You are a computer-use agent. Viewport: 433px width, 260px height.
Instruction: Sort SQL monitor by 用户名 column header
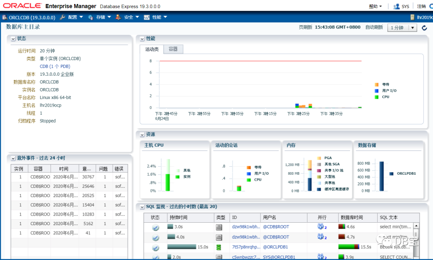pyautogui.click(x=284, y=218)
